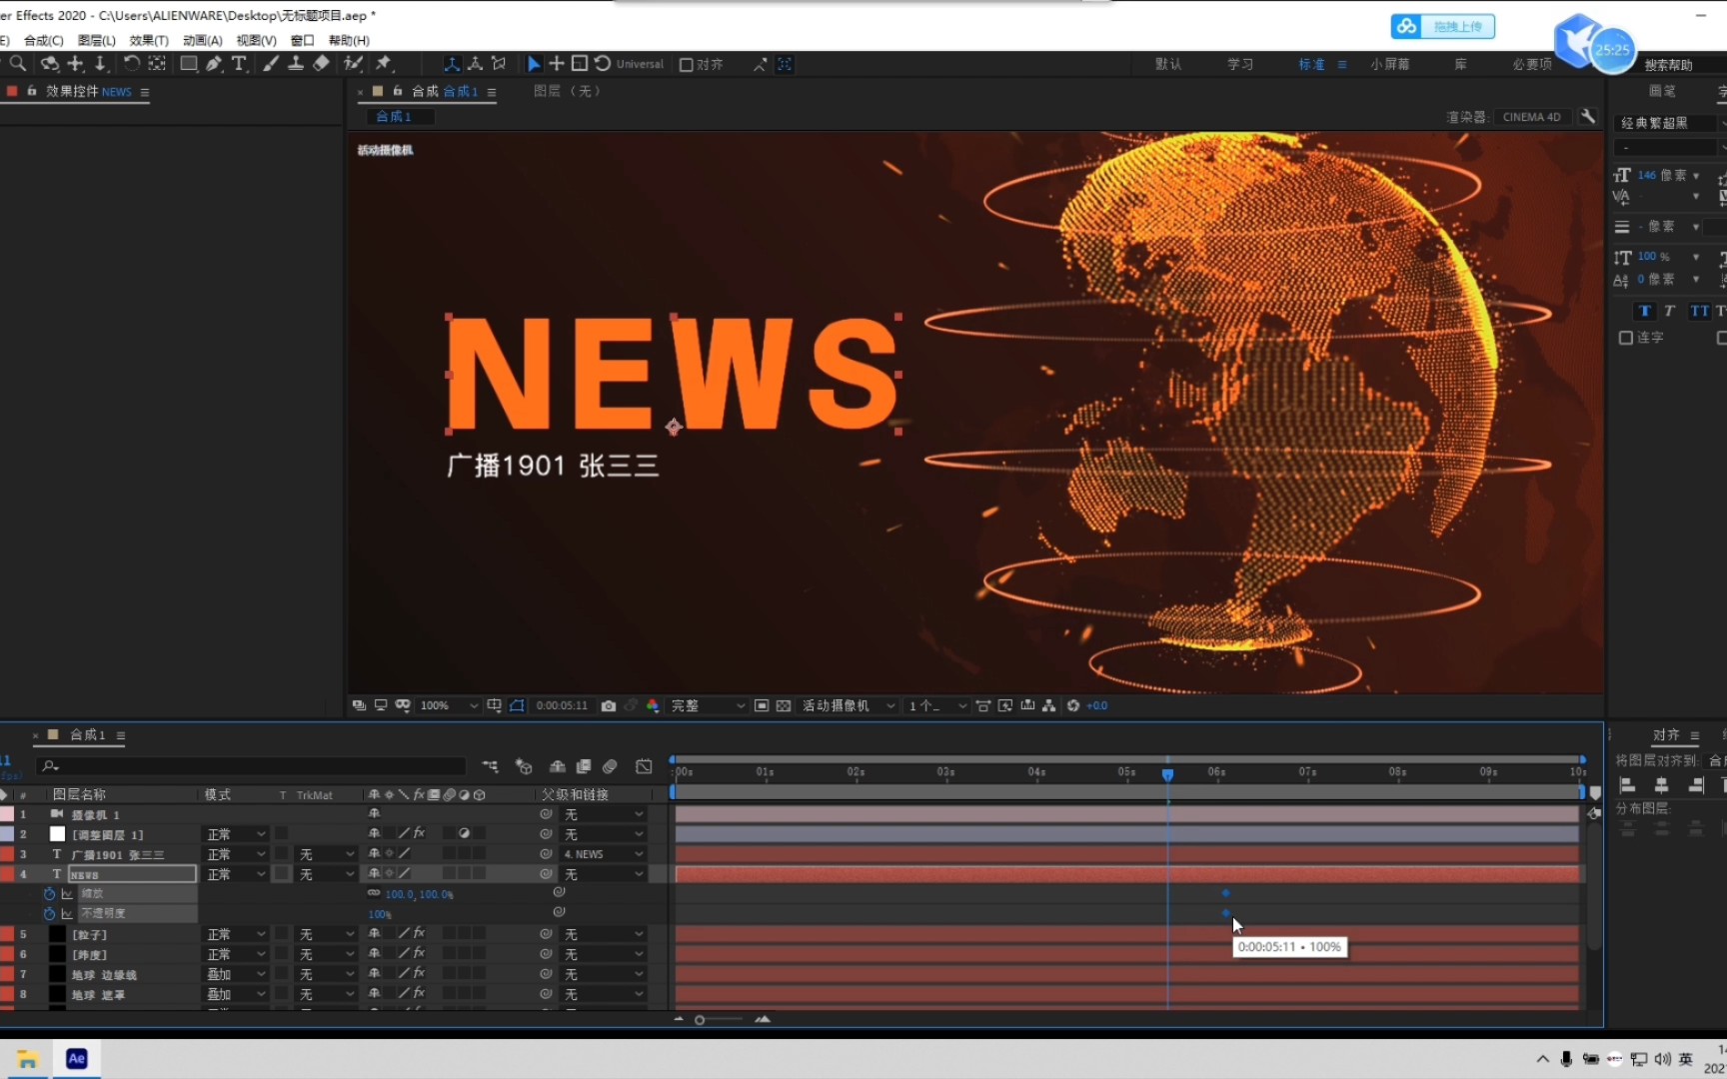1727x1079 pixels.
Task: Open the 必要项 workspace
Action: coord(1532,64)
